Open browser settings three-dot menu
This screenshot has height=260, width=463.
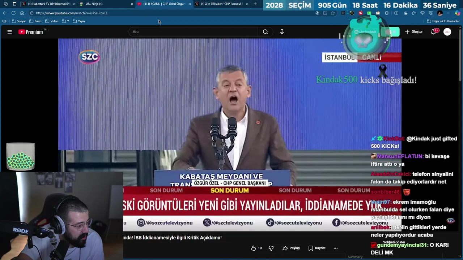point(449,13)
